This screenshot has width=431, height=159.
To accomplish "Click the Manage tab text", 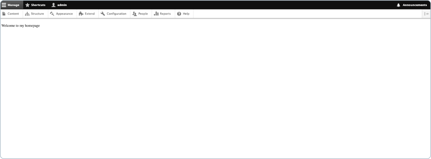I will (x=13, y=5).
